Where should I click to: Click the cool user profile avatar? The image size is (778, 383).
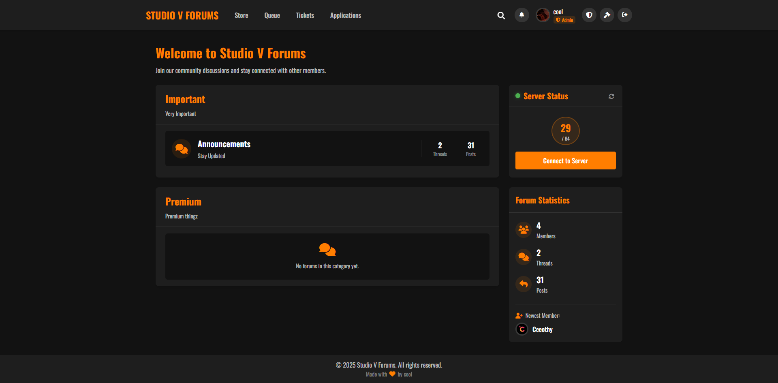click(543, 15)
